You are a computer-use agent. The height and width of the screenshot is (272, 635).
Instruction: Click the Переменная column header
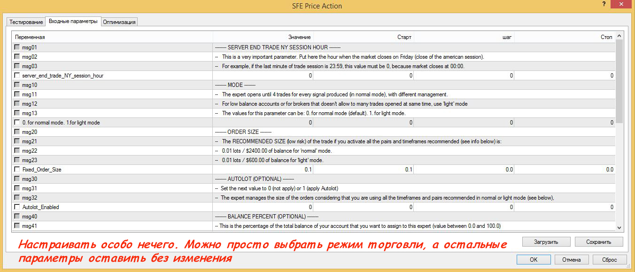coord(113,37)
